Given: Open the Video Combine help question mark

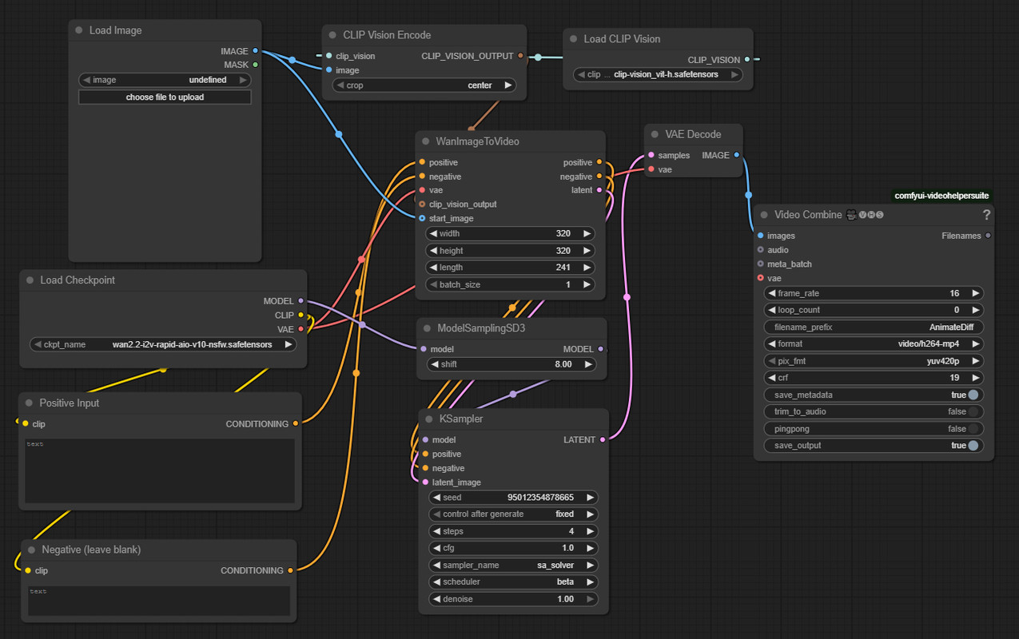Looking at the screenshot, I should 986,215.
